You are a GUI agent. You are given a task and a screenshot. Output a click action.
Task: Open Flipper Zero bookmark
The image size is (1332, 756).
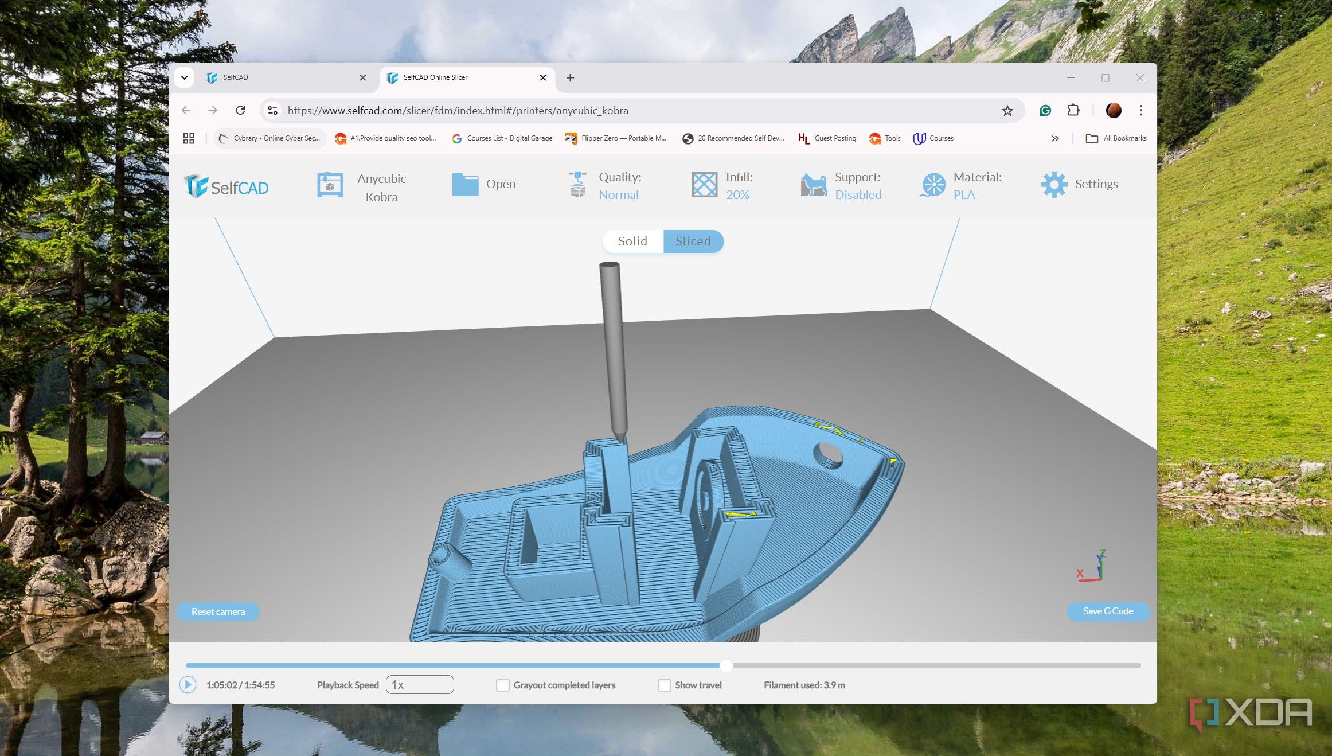(616, 138)
